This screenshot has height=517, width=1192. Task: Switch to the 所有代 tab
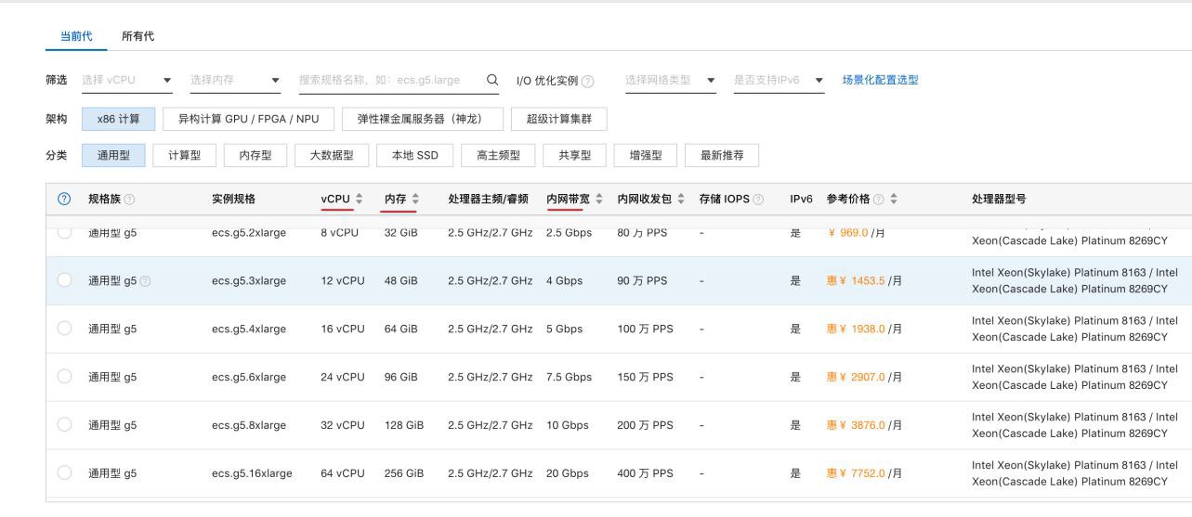138,36
